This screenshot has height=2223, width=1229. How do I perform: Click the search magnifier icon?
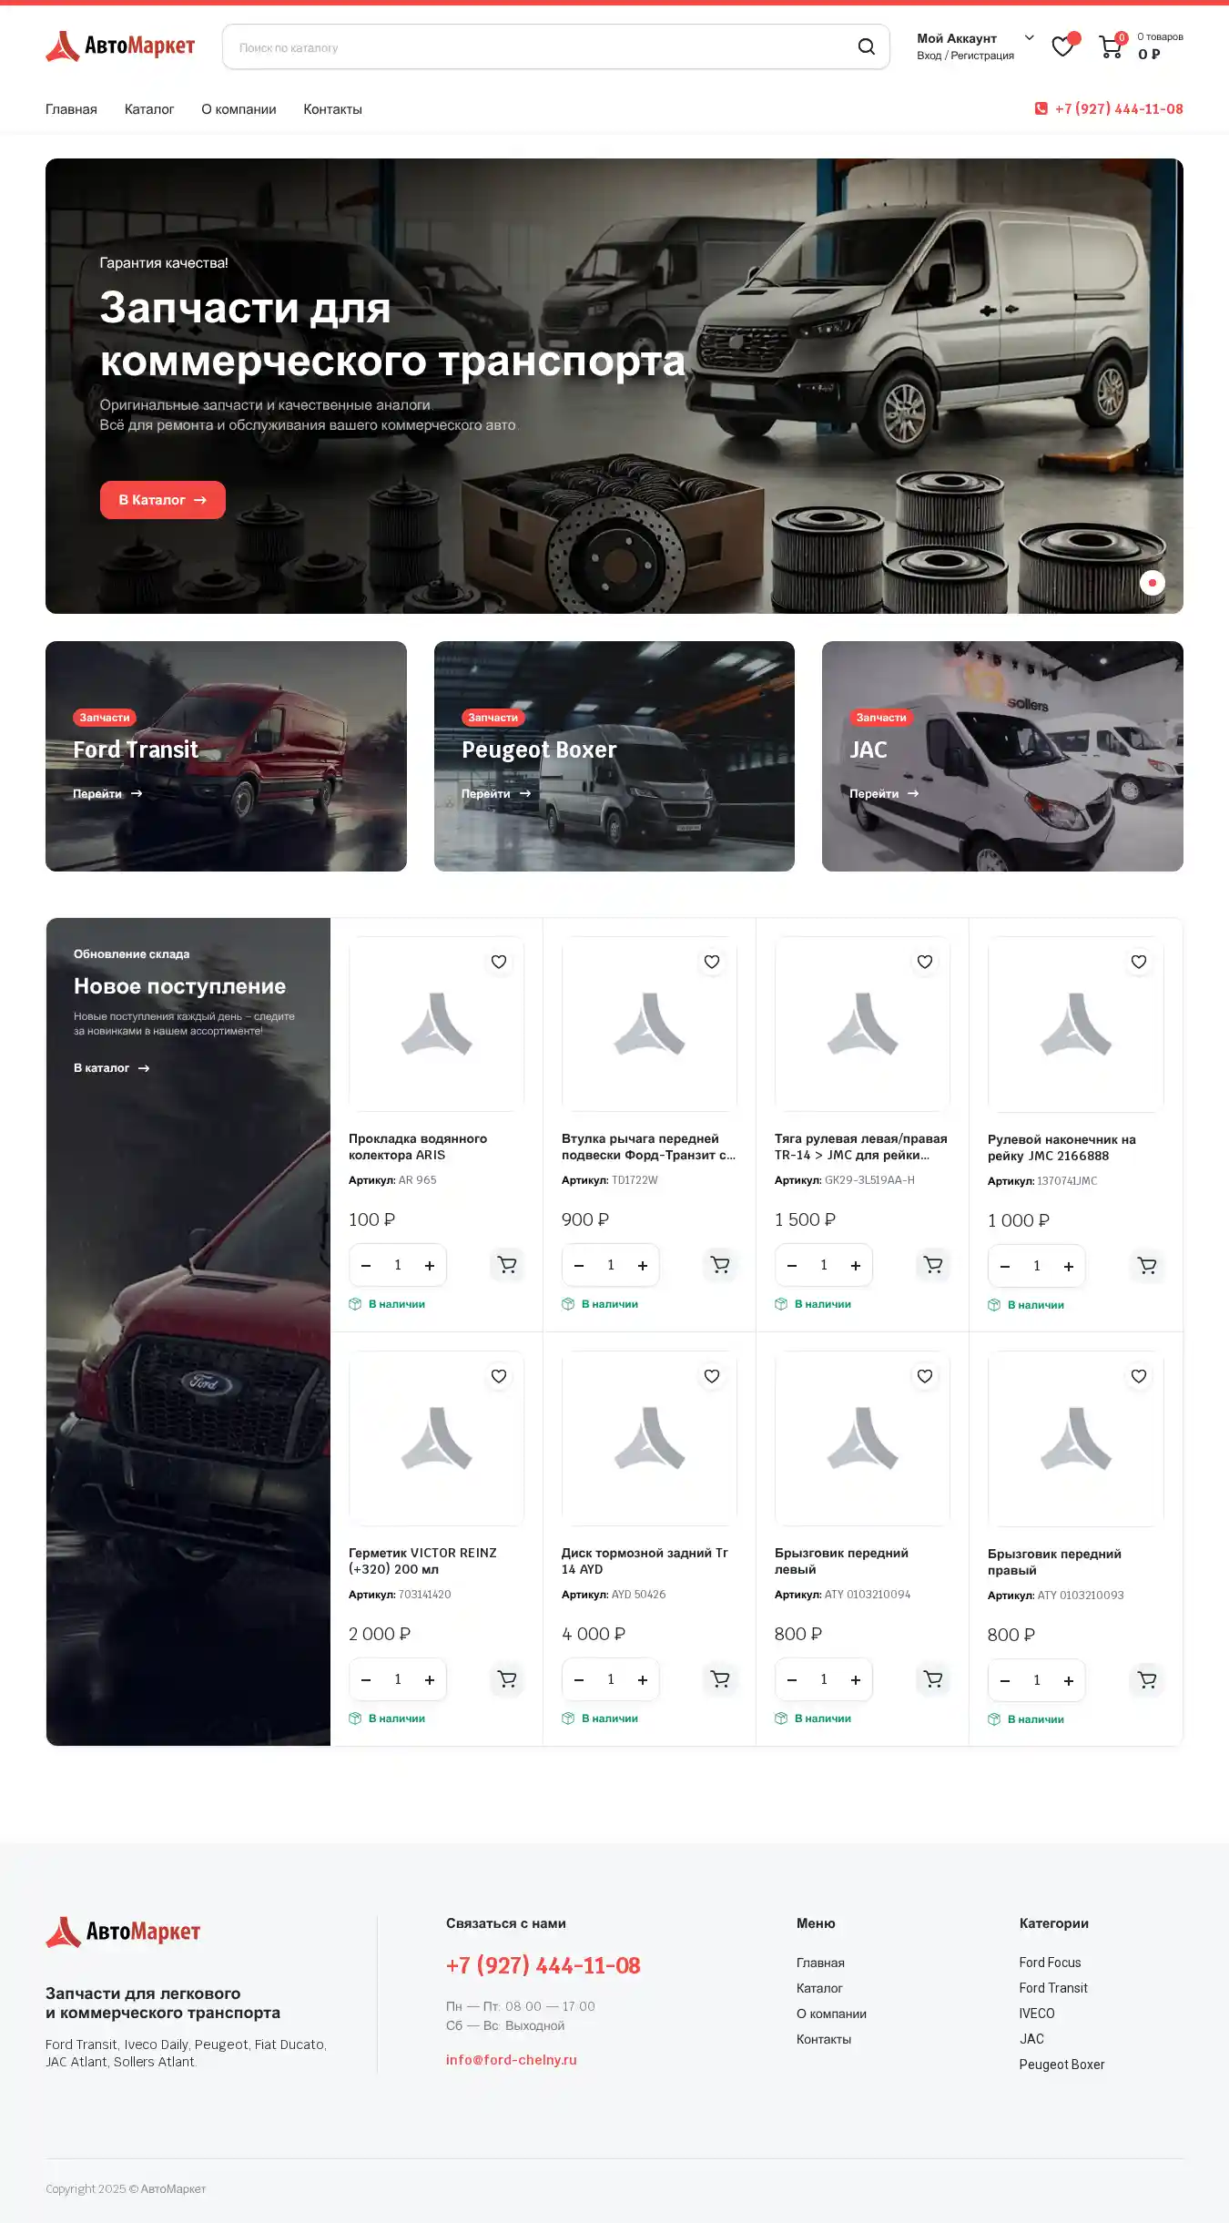pos(866,46)
